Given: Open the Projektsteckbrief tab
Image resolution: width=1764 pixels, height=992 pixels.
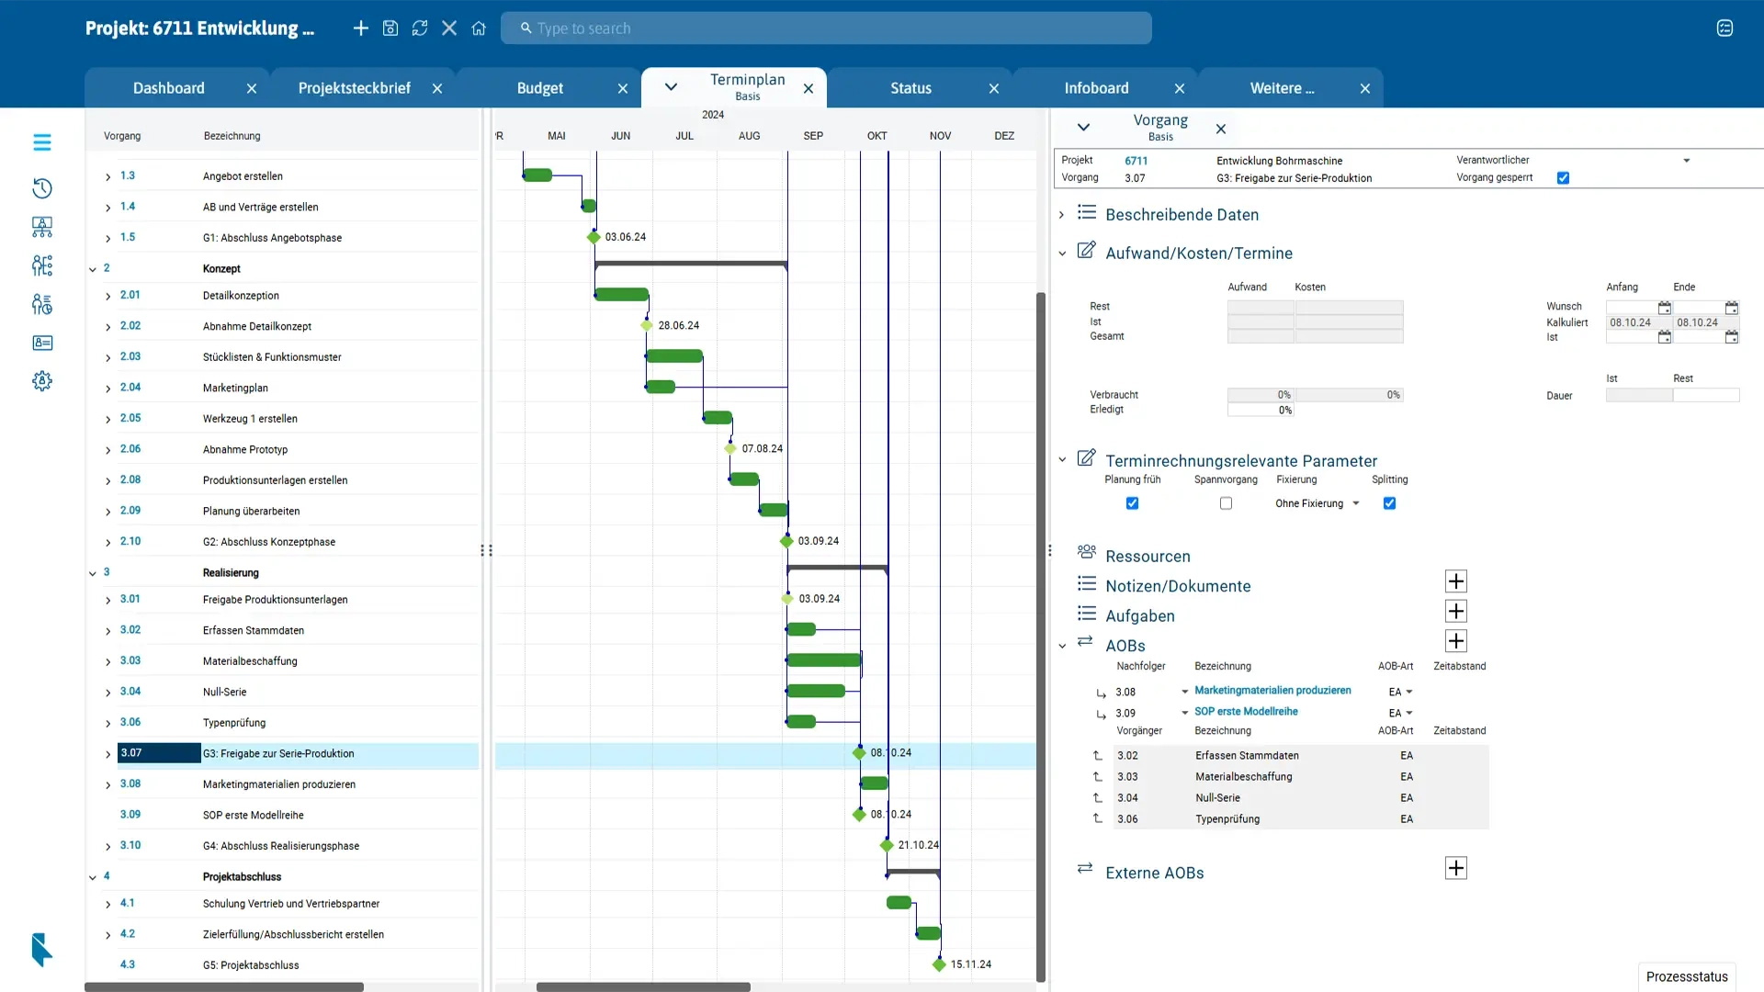Looking at the screenshot, I should [x=354, y=88].
